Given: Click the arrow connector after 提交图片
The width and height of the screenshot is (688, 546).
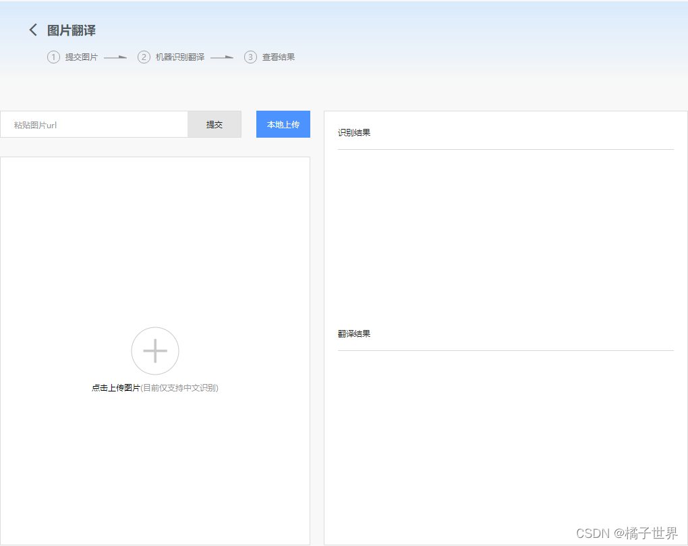Looking at the screenshot, I should pos(115,57).
